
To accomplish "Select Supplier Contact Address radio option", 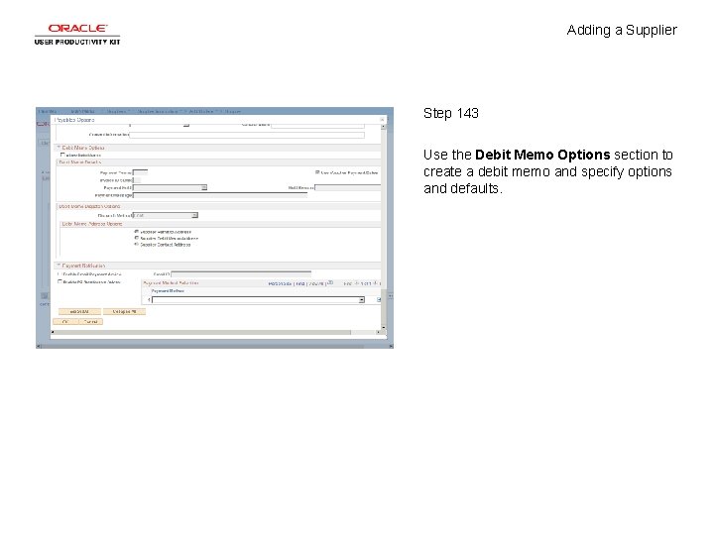I will (x=136, y=245).
